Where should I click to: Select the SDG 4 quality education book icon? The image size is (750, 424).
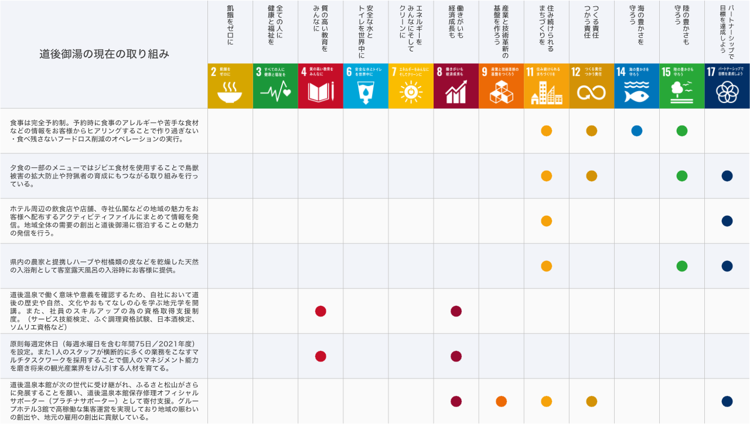321,86
